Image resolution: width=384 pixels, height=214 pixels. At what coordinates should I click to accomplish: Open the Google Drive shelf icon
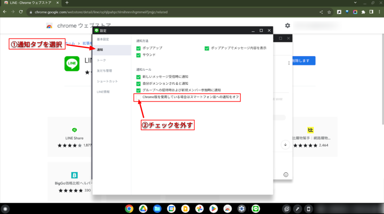tap(142, 209)
